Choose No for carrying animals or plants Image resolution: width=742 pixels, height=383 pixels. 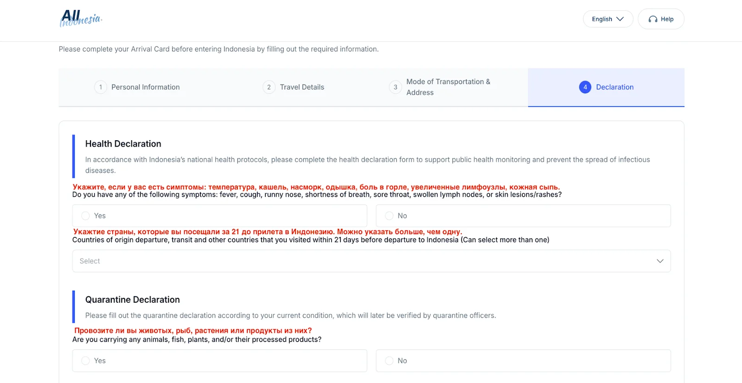pyautogui.click(x=390, y=361)
